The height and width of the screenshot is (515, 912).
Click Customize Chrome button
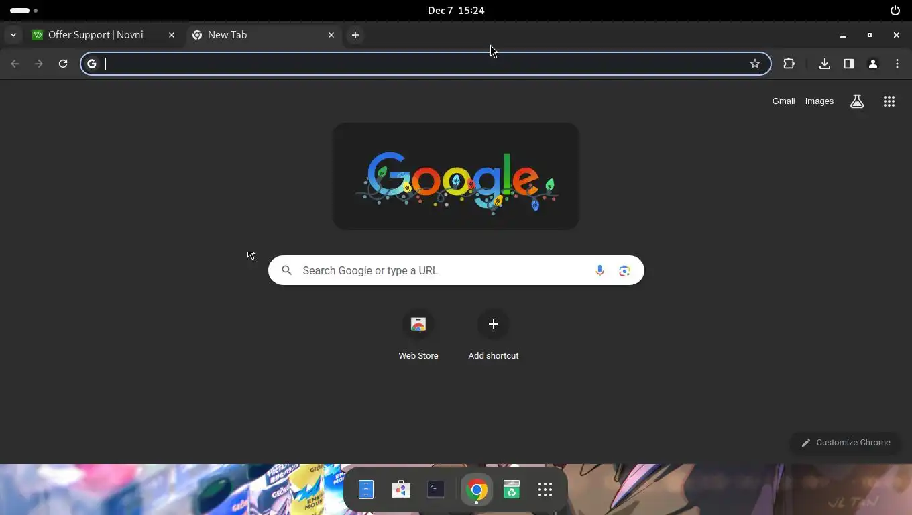(x=846, y=443)
